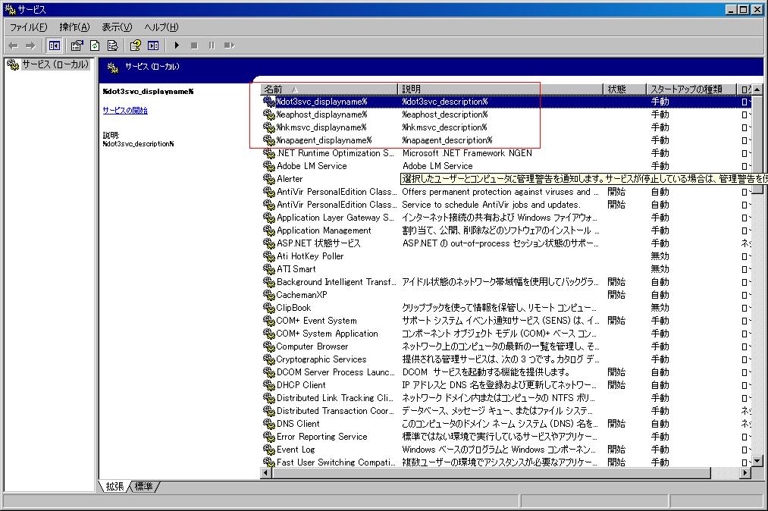
Task: Select Background Intelligent Transfer service row
Action: (506, 282)
